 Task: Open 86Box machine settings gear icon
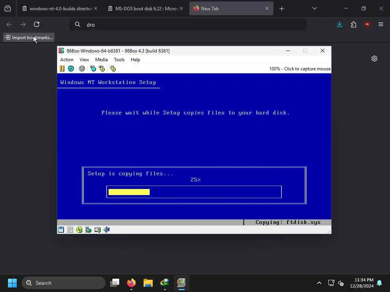pyautogui.click(x=113, y=68)
